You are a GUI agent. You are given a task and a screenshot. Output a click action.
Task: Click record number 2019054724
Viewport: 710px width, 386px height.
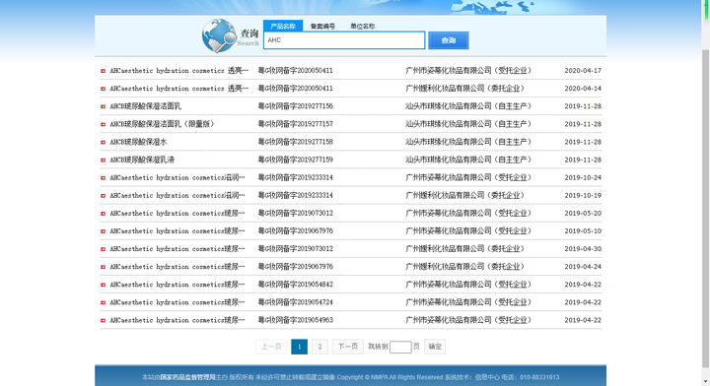click(295, 302)
